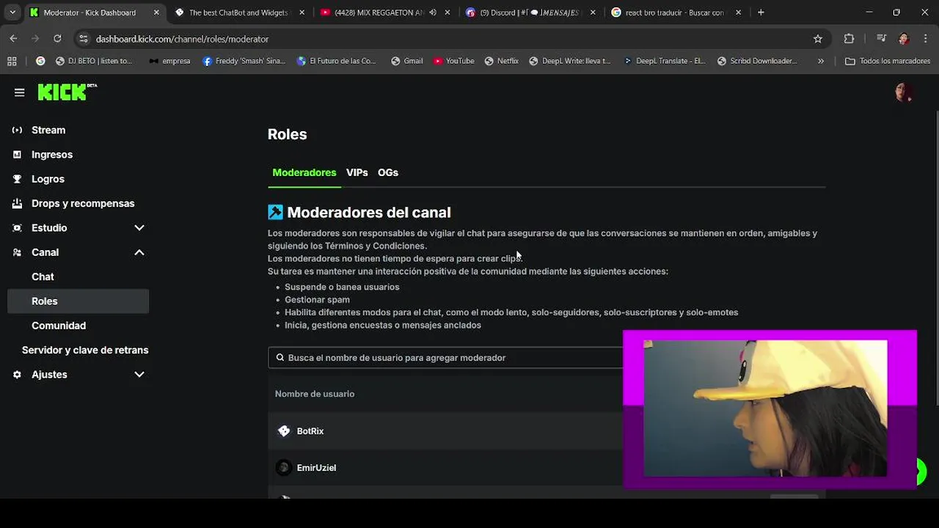Open the DJ BETO bookmark
Viewport: 939px width, 528px height.
(93, 61)
